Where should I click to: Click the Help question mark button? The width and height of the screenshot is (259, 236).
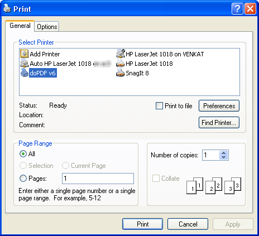pos(237,8)
